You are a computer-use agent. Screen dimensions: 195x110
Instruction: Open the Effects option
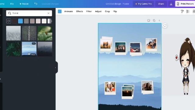(80, 12)
